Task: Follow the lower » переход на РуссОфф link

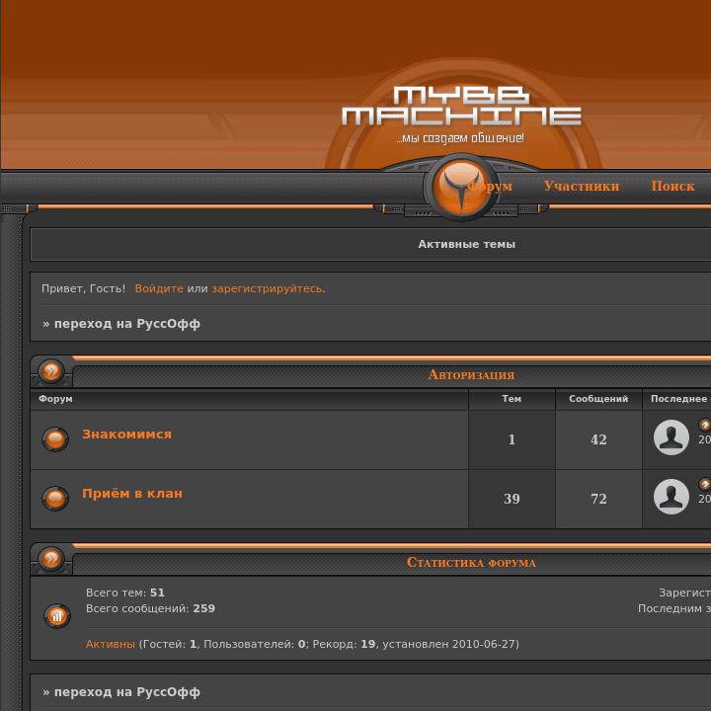Action: point(121,692)
